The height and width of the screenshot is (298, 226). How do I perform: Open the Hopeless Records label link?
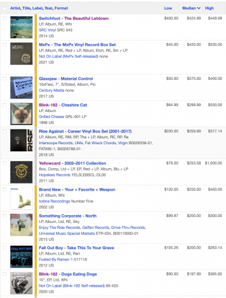tap(55, 175)
